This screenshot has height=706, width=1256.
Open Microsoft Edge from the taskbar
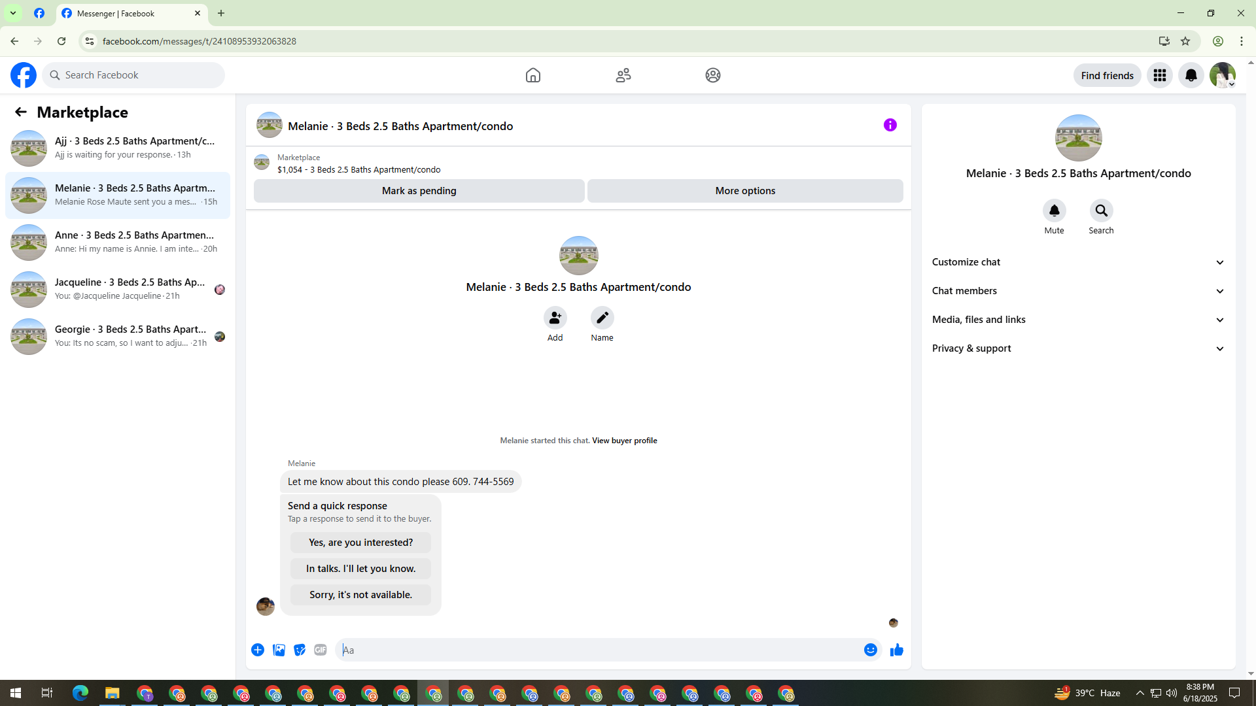click(80, 693)
